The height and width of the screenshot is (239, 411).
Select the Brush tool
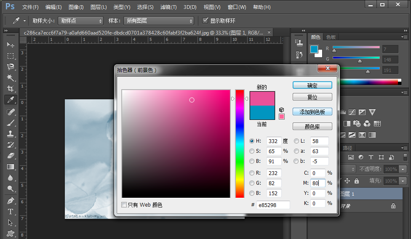click(x=11, y=123)
